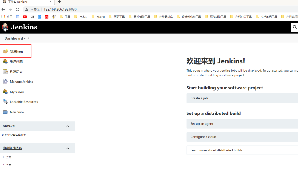Click the browser forward arrow
The width and height of the screenshot is (298, 175).
10,9
